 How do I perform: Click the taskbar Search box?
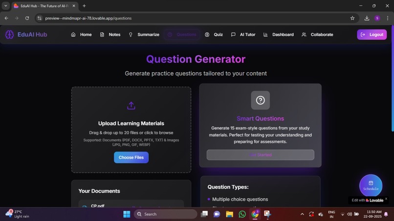166,214
